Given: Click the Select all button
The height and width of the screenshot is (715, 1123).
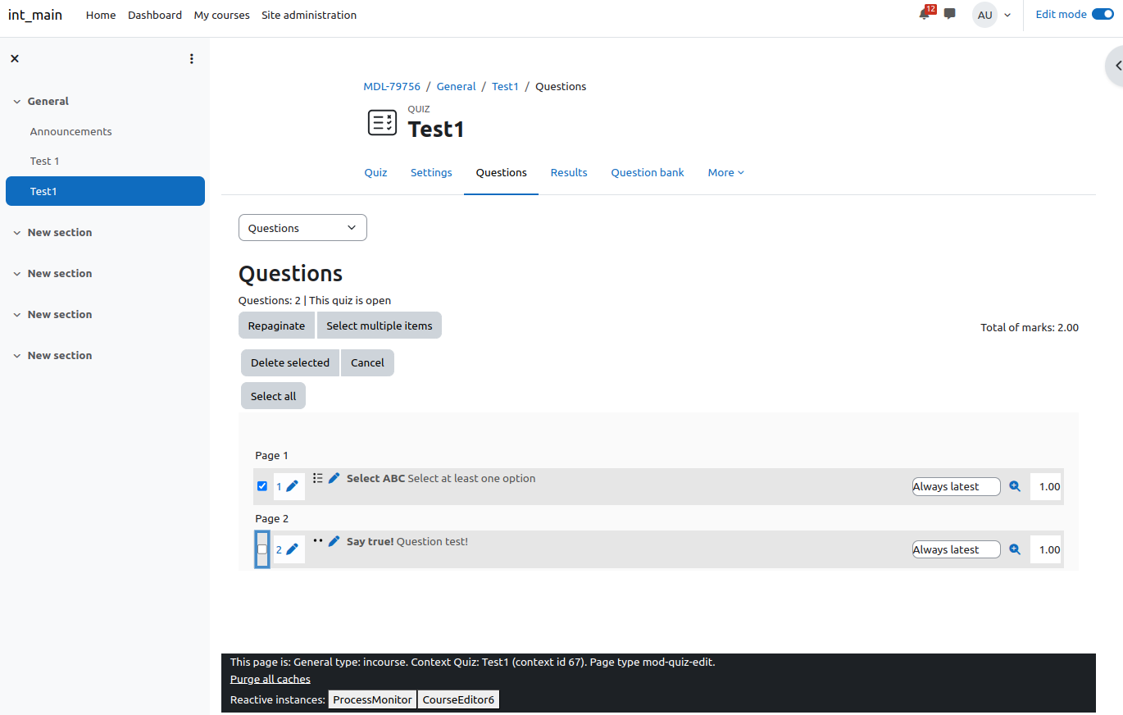Looking at the screenshot, I should click(x=273, y=396).
